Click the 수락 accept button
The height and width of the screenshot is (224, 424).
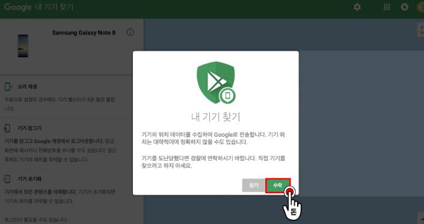(278, 185)
